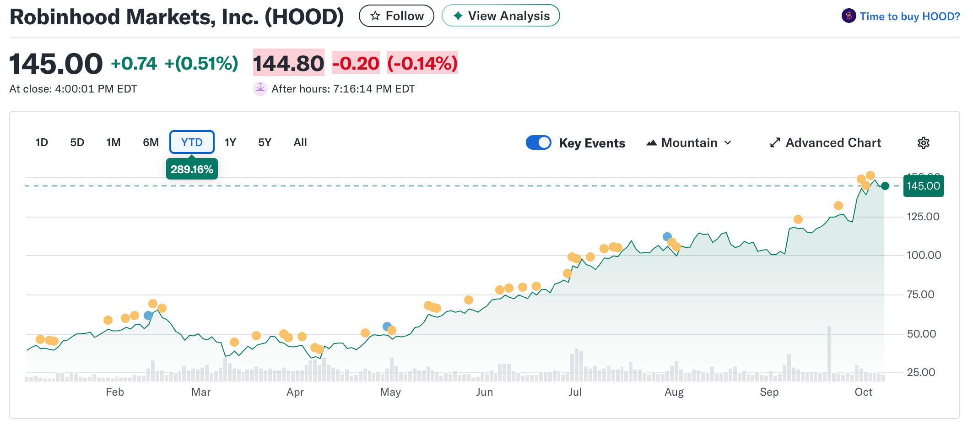Click the green current-price dot on chart
Viewport: 973px width, 425px height.
(x=885, y=186)
